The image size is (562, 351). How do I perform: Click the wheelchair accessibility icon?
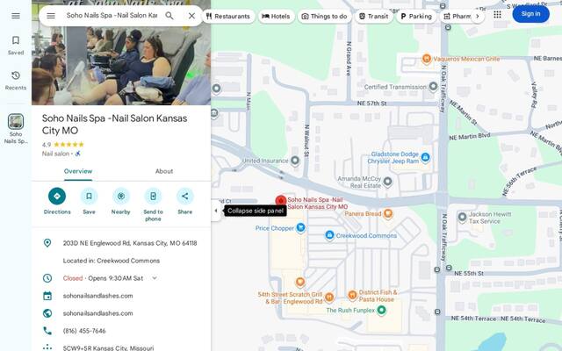pos(78,154)
